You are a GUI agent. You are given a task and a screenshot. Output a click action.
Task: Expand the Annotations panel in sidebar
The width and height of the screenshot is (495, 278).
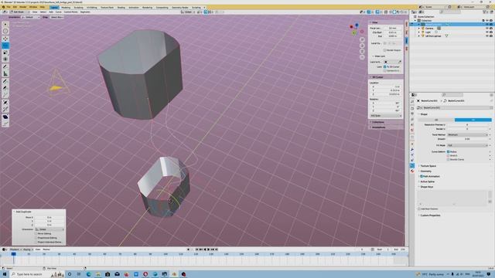point(378,127)
